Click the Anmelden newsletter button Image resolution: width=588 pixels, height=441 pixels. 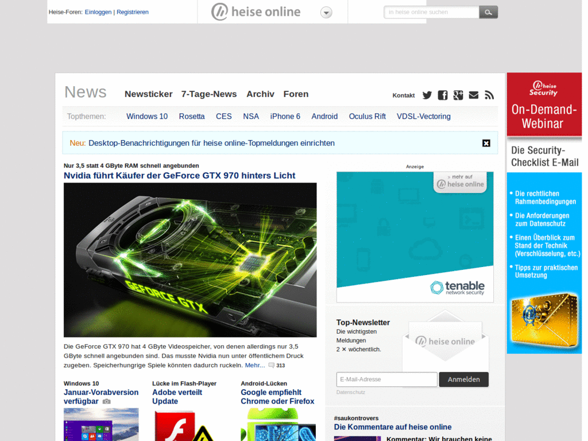coord(464,380)
